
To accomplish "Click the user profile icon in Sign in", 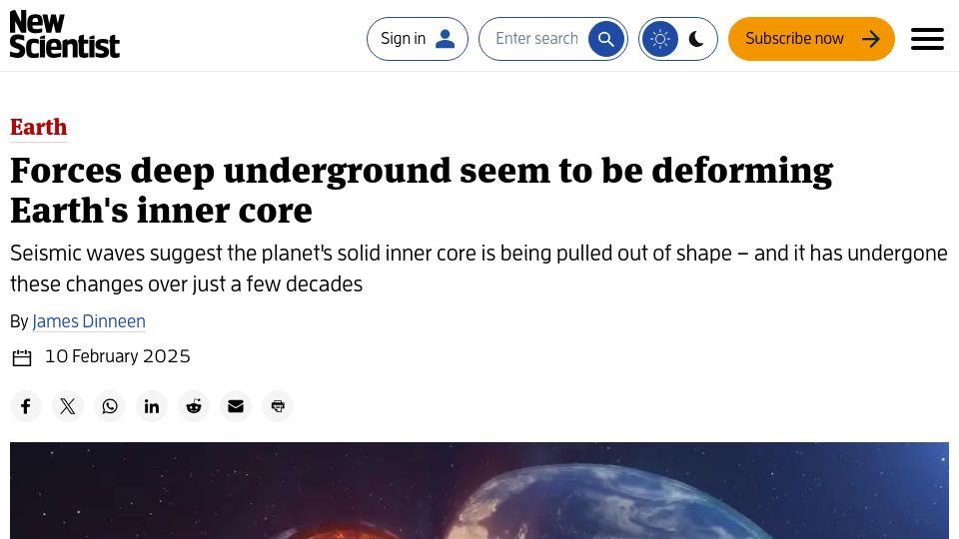I will point(445,39).
